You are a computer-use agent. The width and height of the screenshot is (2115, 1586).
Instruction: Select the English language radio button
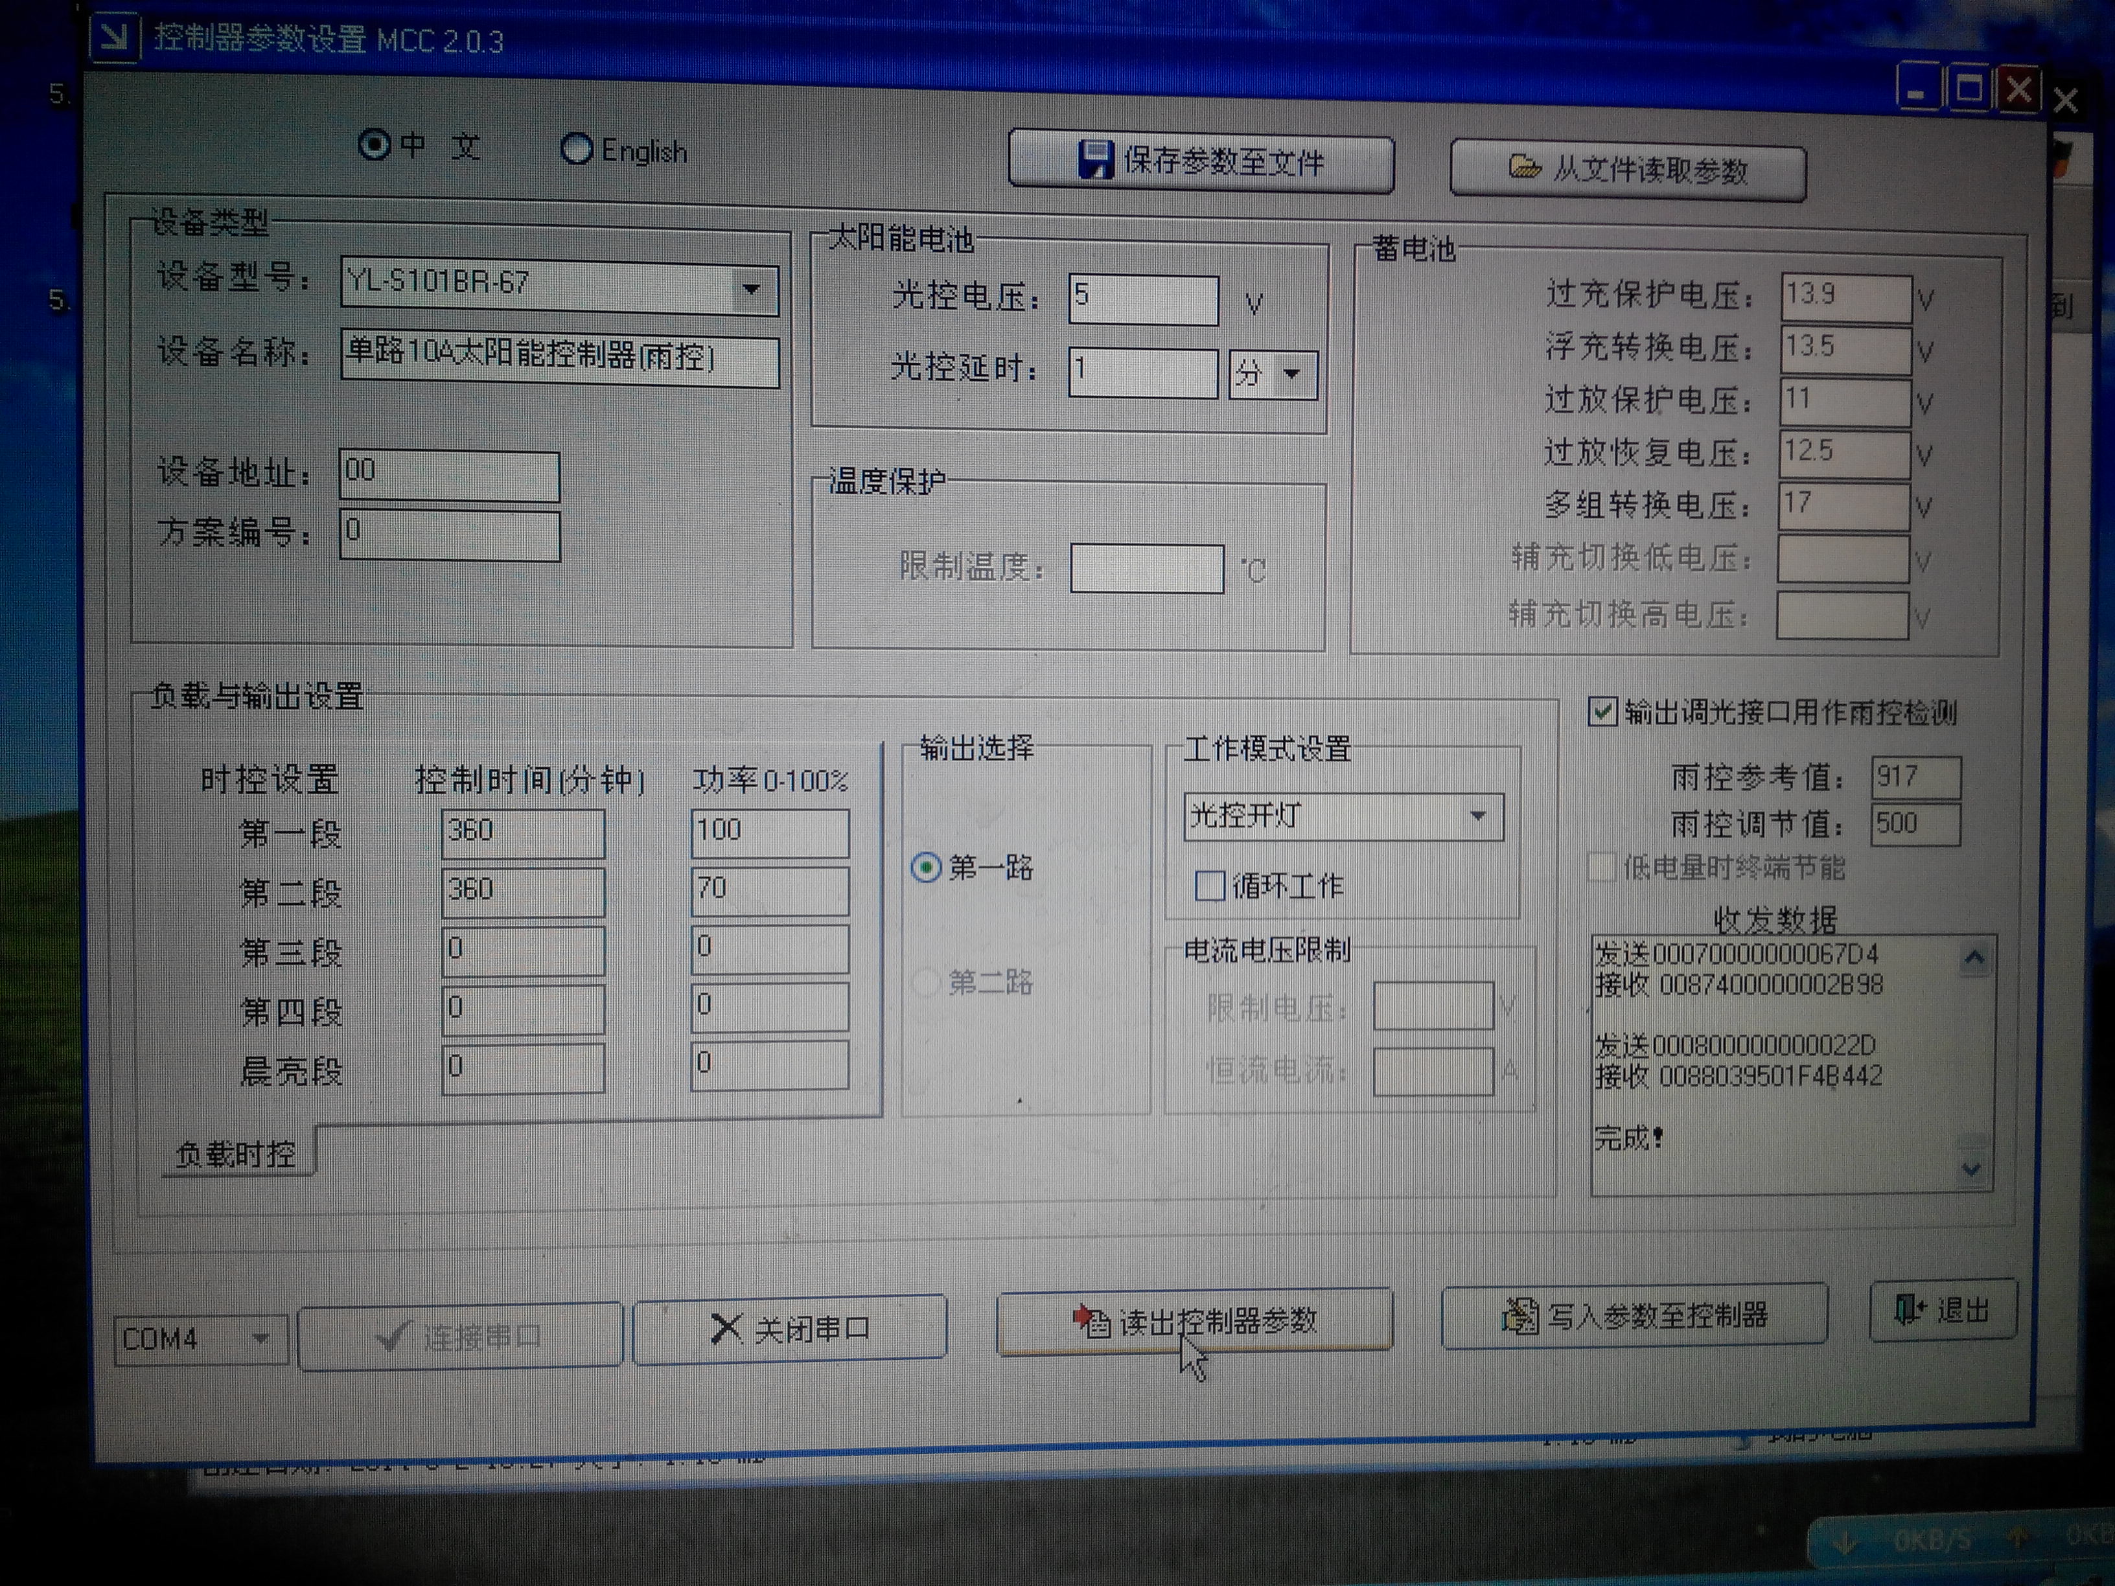tap(577, 148)
